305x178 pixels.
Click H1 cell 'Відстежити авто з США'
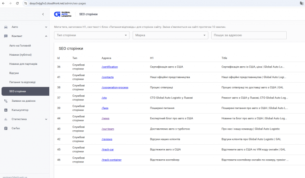point(165,149)
